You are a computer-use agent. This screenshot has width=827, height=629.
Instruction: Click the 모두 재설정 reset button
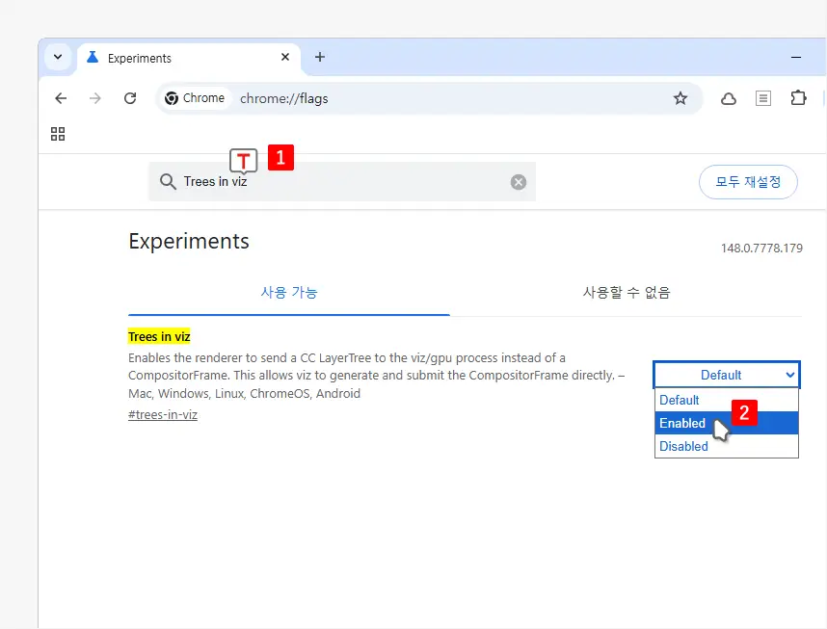pos(748,182)
